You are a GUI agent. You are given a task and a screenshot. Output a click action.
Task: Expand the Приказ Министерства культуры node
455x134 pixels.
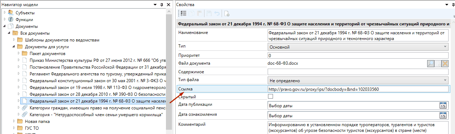pos(19,60)
